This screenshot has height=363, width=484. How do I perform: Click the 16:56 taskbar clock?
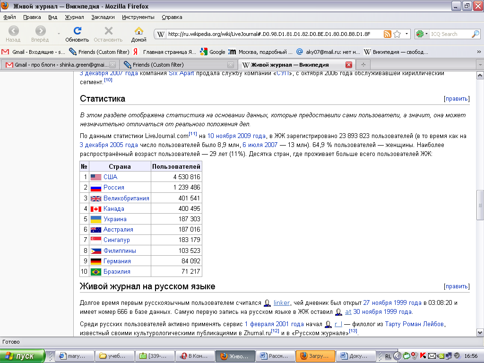click(471, 356)
